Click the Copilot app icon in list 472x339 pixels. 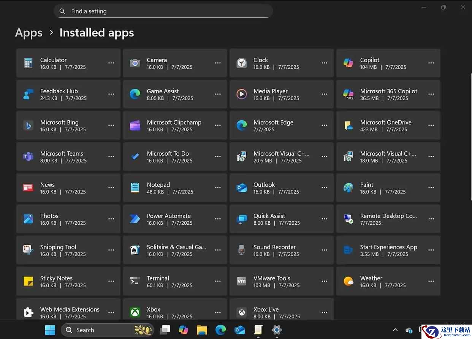click(x=348, y=63)
